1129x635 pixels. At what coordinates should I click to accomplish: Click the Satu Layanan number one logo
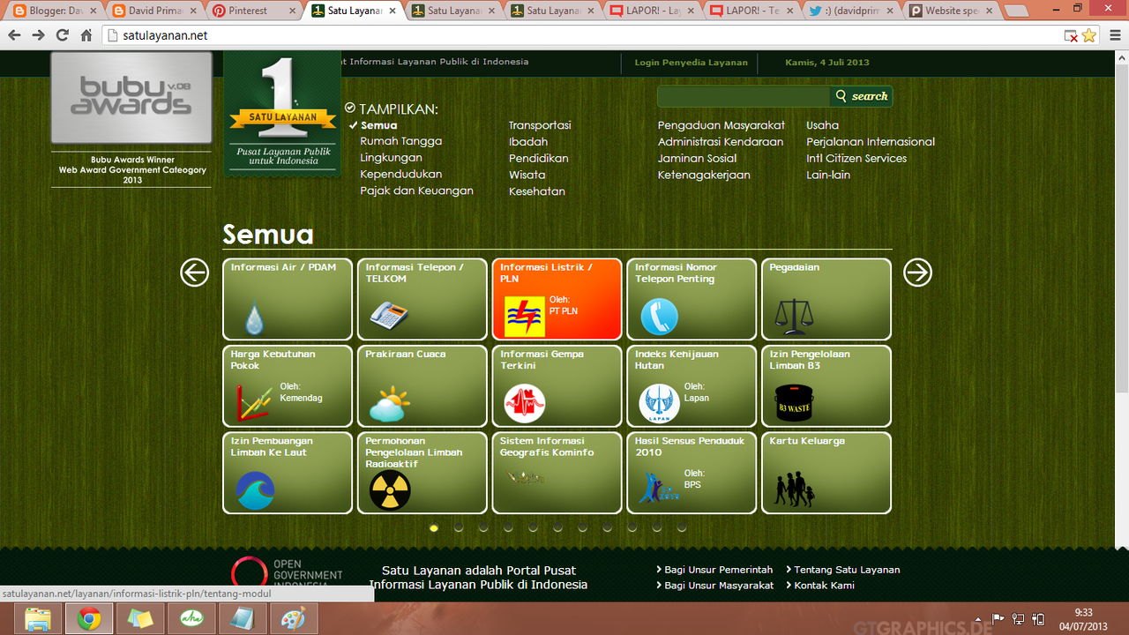[282, 113]
